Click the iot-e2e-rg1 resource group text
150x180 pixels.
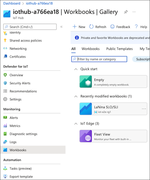pos(104,112)
